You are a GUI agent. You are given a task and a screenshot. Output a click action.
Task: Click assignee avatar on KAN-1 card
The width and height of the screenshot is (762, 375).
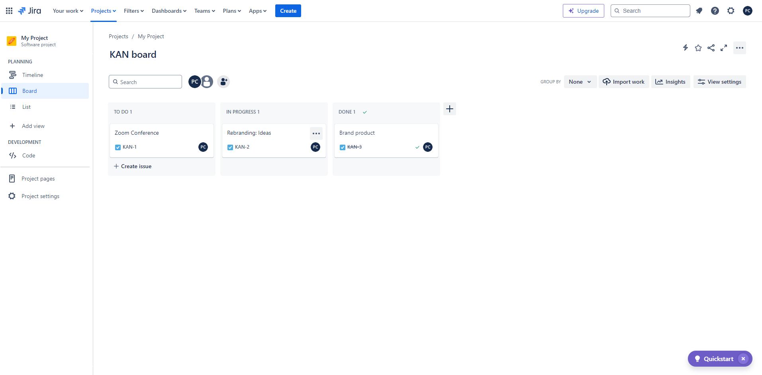(203, 147)
